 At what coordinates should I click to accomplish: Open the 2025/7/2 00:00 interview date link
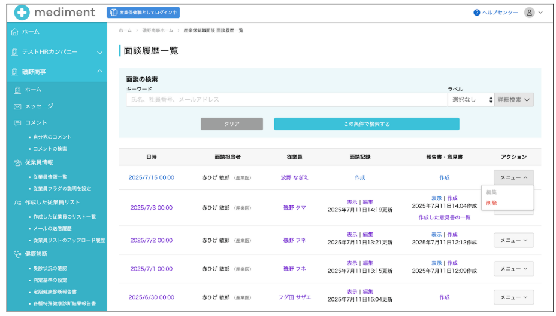pyautogui.click(x=152, y=240)
